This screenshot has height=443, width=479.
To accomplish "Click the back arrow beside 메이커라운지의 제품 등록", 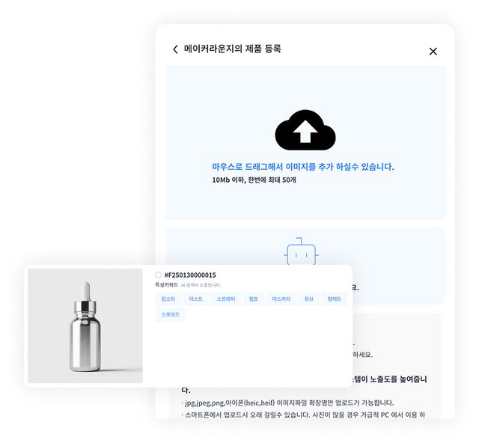I will [175, 49].
